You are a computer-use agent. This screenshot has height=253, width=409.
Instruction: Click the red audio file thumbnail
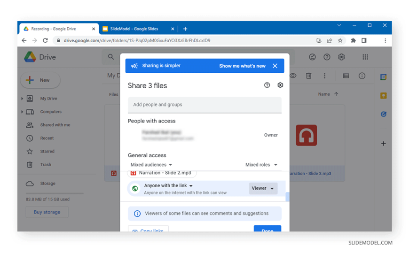[x=306, y=135]
